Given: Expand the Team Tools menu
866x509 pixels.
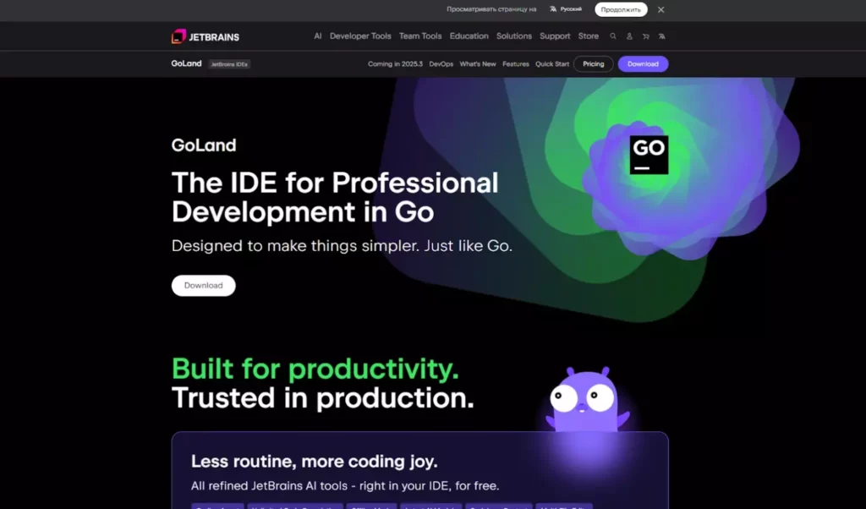Looking at the screenshot, I should (x=420, y=36).
